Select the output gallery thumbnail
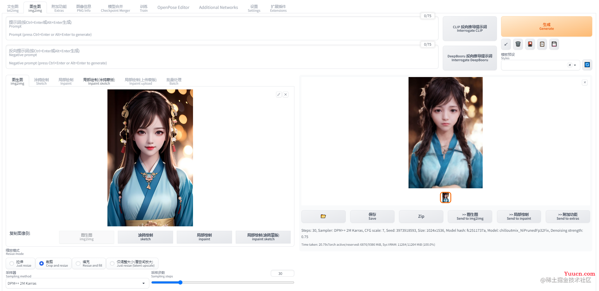Screen dimensions: 599x291 445,197
